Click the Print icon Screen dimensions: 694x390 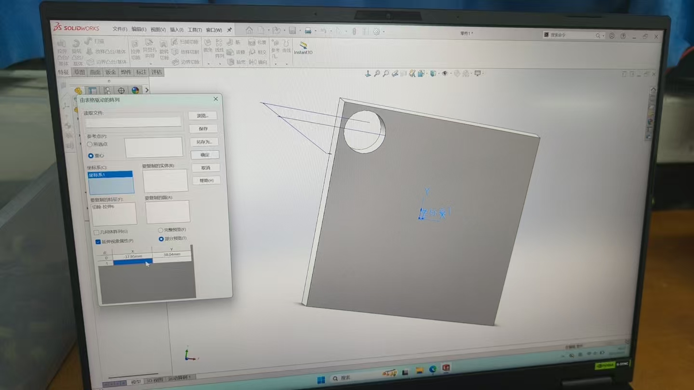point(308,31)
